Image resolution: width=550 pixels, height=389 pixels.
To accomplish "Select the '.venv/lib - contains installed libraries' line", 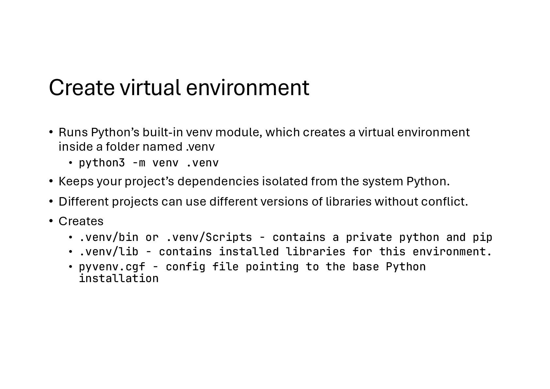I will [285, 252].
